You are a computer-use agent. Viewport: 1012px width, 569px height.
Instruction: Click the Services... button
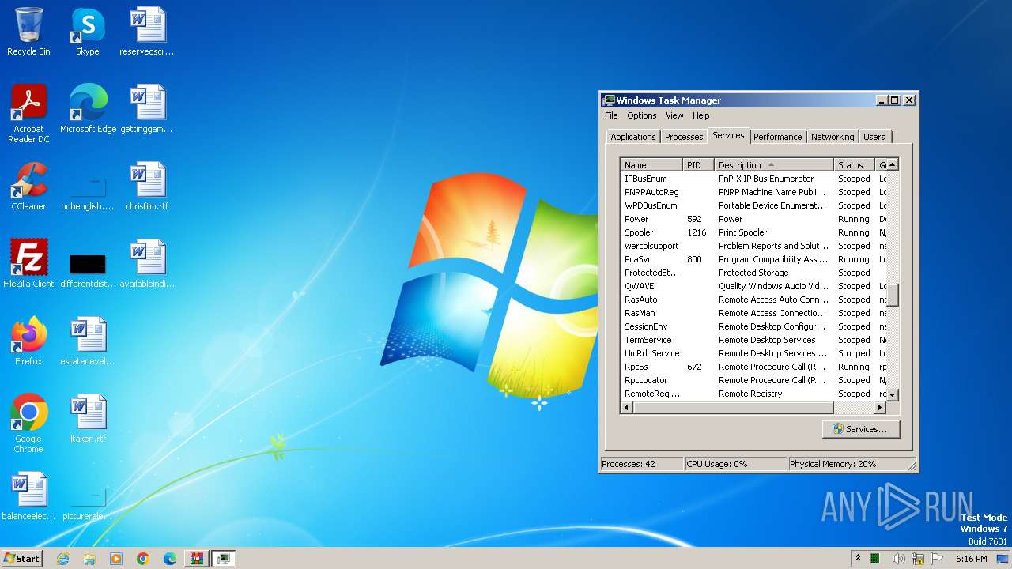861,429
